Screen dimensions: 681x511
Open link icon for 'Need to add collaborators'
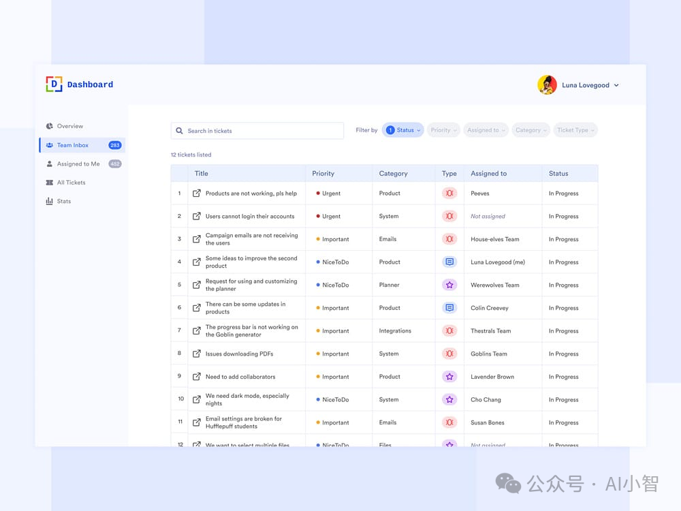click(x=197, y=377)
